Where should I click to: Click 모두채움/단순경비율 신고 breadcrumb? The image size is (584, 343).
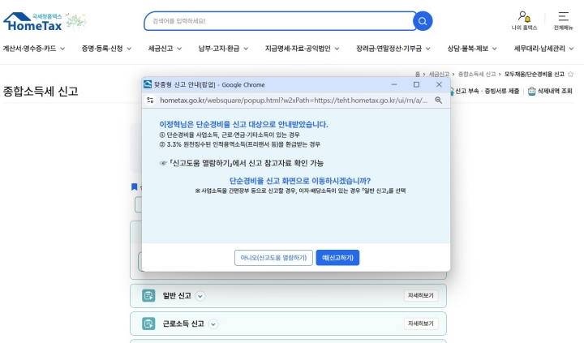click(x=534, y=74)
